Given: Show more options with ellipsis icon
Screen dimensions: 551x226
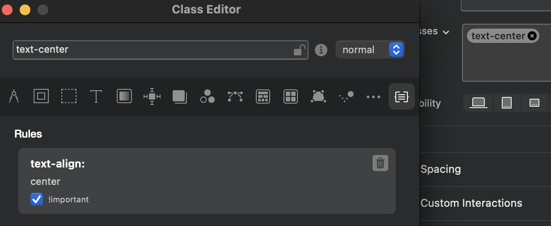Looking at the screenshot, I should coord(373,96).
